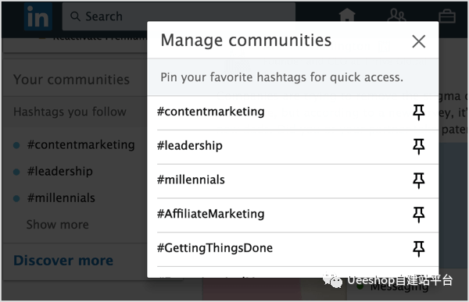
Task: Focus the Search input field
Action: (x=179, y=16)
